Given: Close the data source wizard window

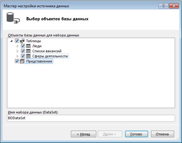Looking at the screenshot, I should coord(174,6).
